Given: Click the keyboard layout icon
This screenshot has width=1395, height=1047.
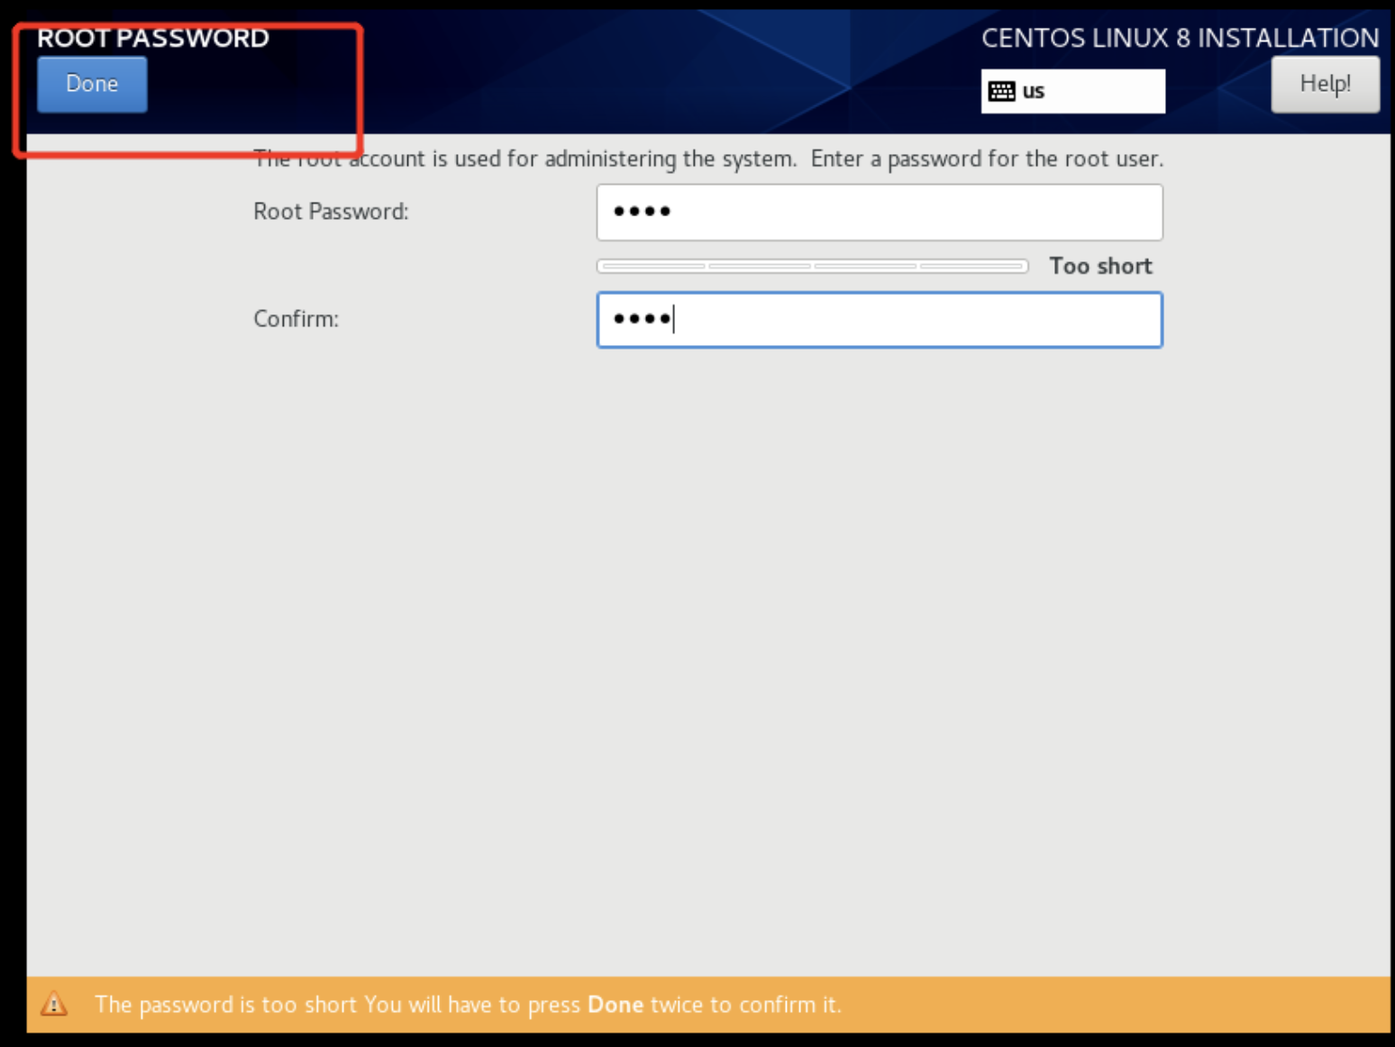Looking at the screenshot, I should tap(1001, 91).
